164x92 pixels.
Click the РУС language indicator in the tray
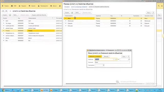point(155,90)
